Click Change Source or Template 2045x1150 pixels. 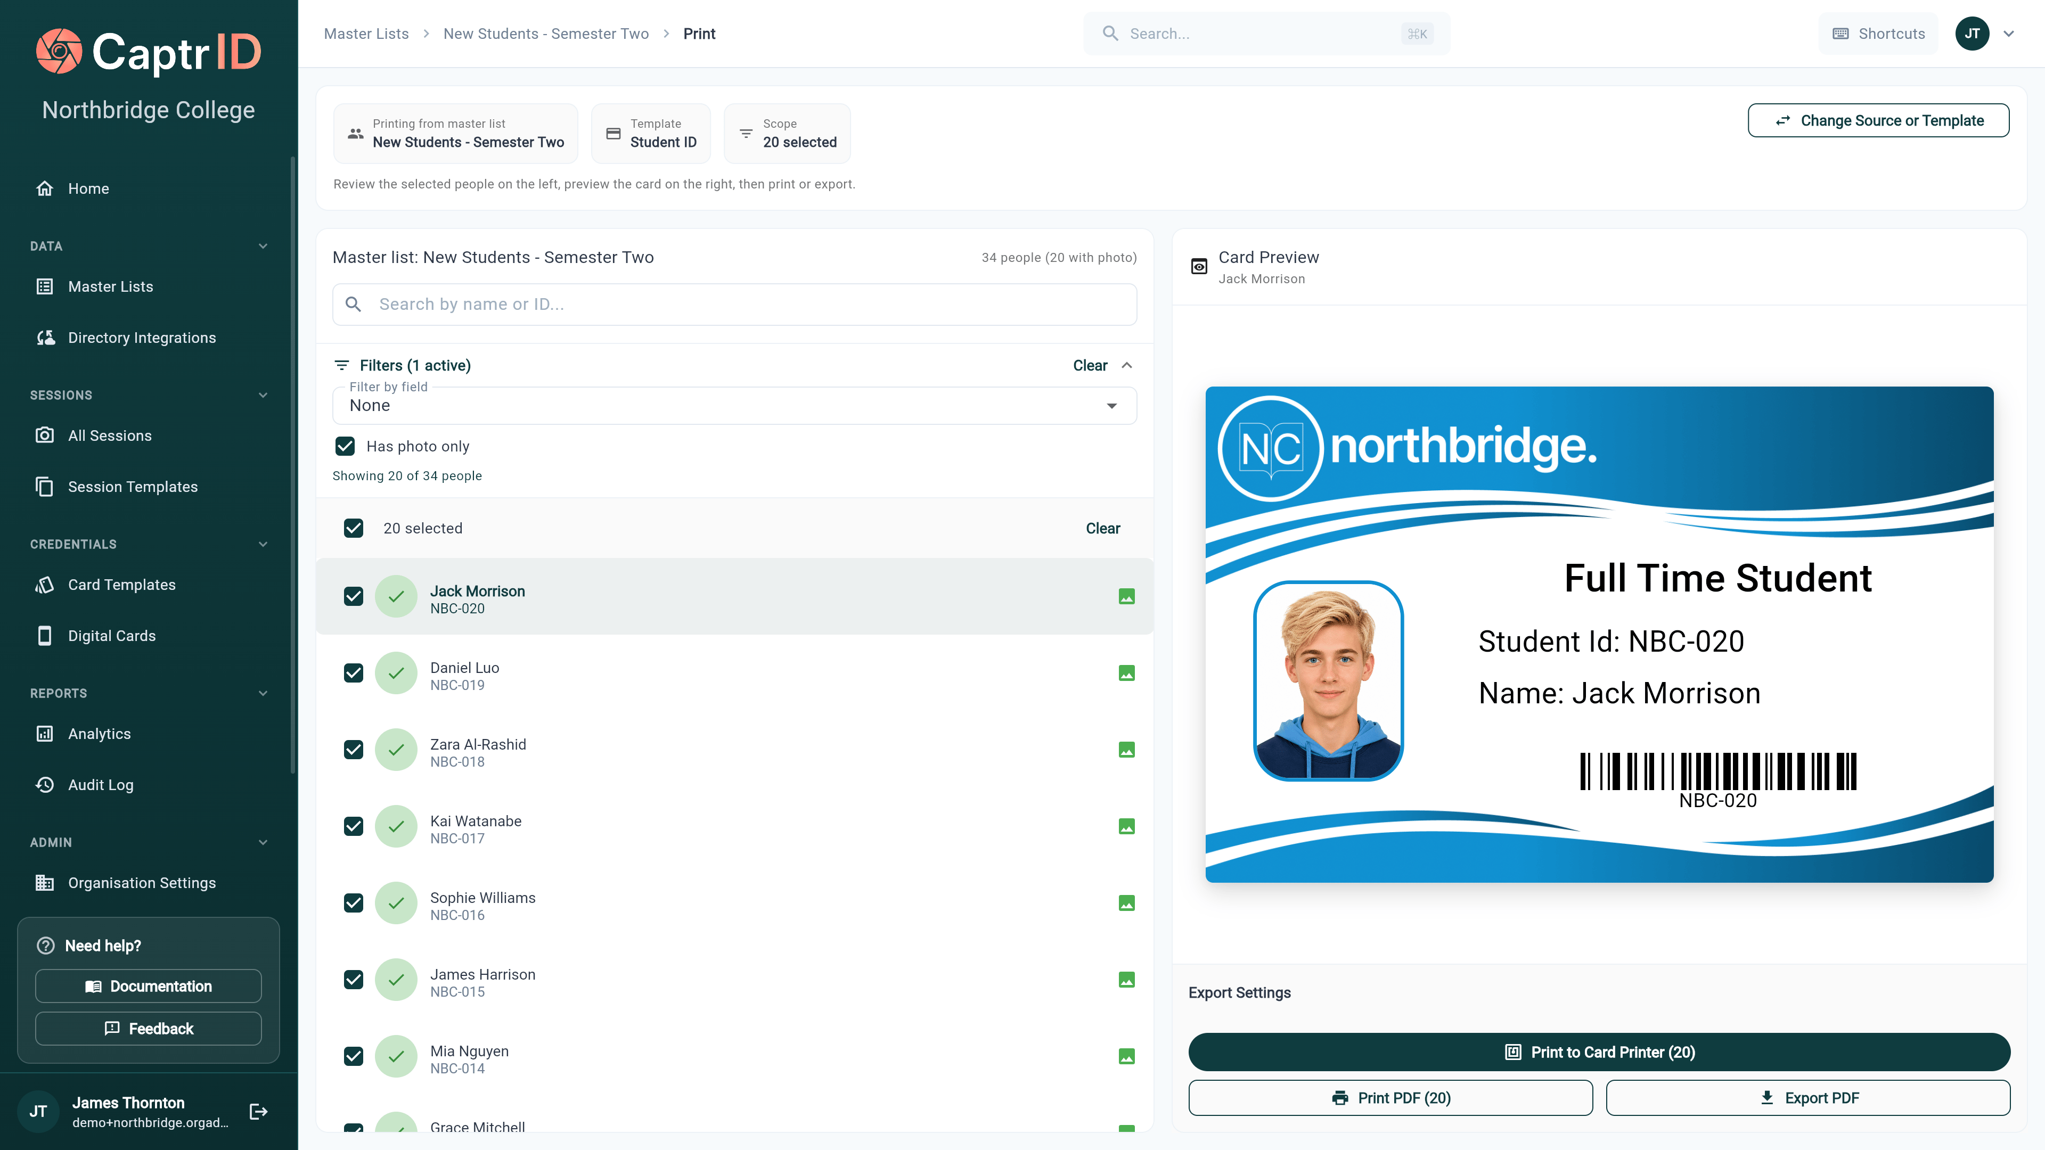[x=1878, y=121]
